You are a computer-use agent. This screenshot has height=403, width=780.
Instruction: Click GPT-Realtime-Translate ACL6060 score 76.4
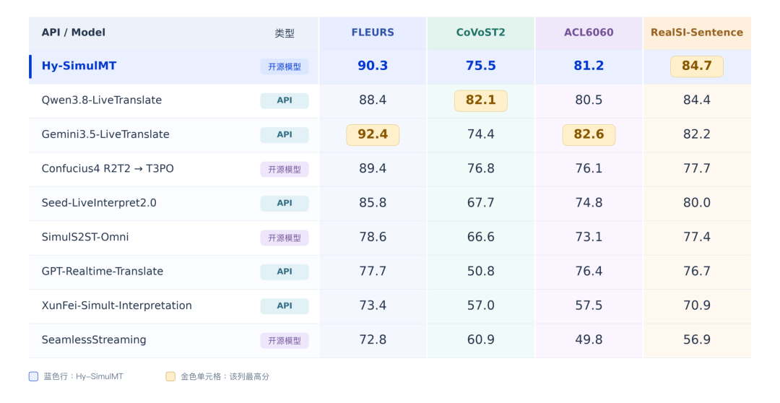click(x=589, y=271)
